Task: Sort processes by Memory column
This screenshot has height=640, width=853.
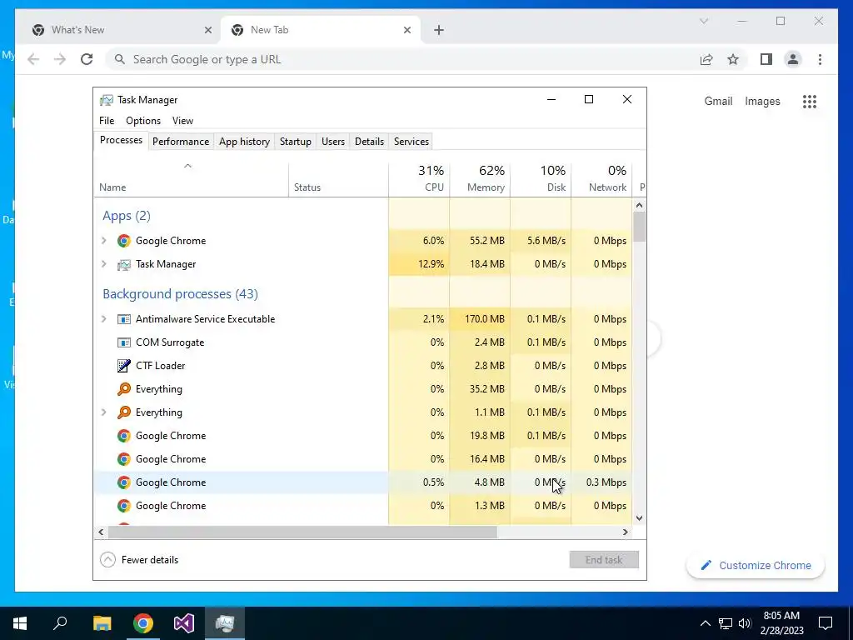Action: click(481, 179)
